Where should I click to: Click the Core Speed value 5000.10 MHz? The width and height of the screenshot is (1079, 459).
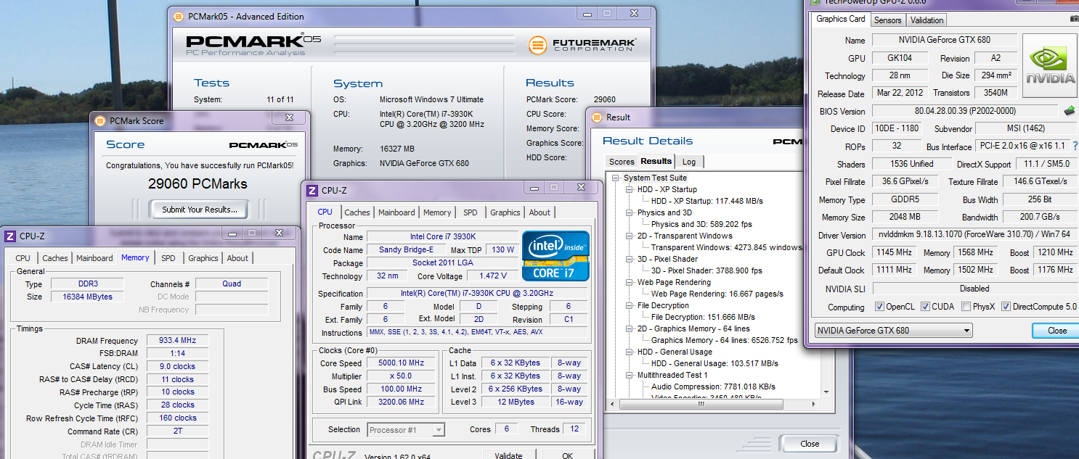click(x=401, y=363)
